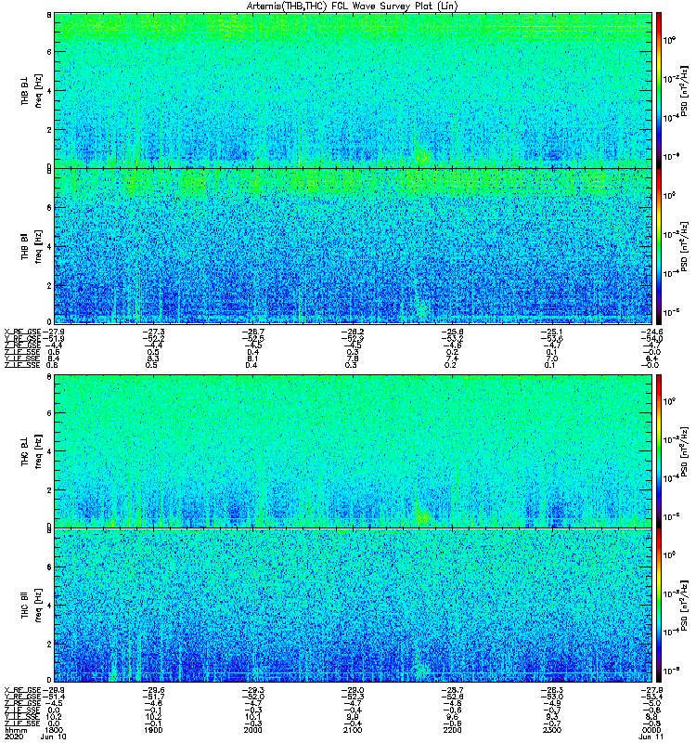The width and height of the screenshot is (696, 743).
Task: Select the THB B∥ panel color bar
Action: click(659, 246)
